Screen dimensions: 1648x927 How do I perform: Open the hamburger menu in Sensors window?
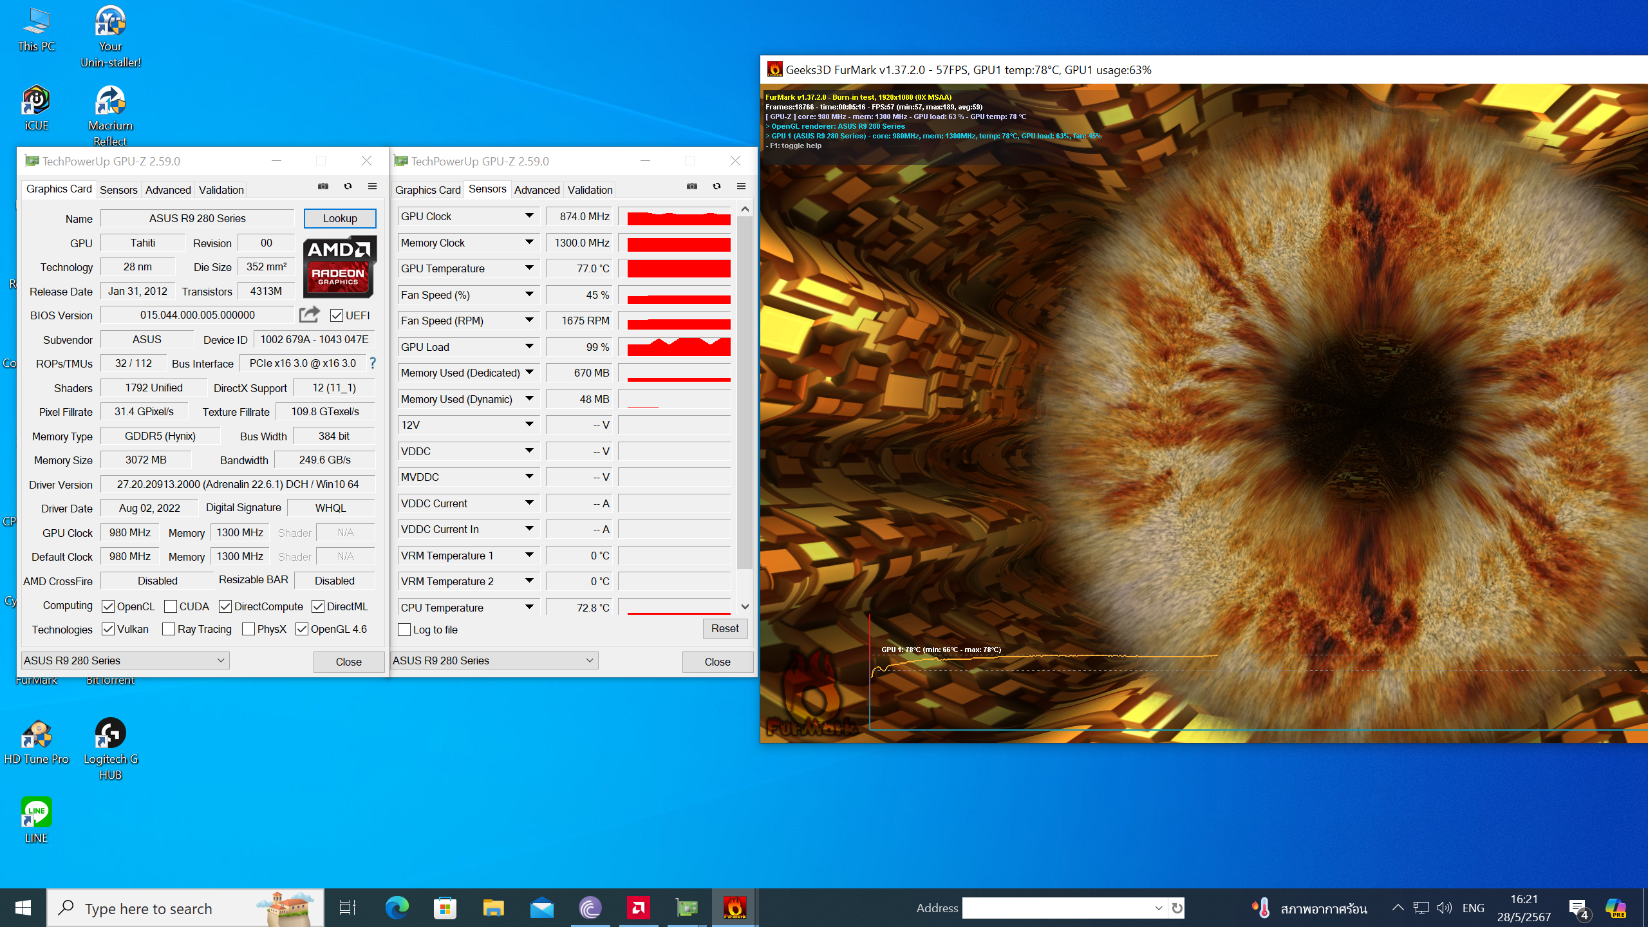pyautogui.click(x=741, y=187)
